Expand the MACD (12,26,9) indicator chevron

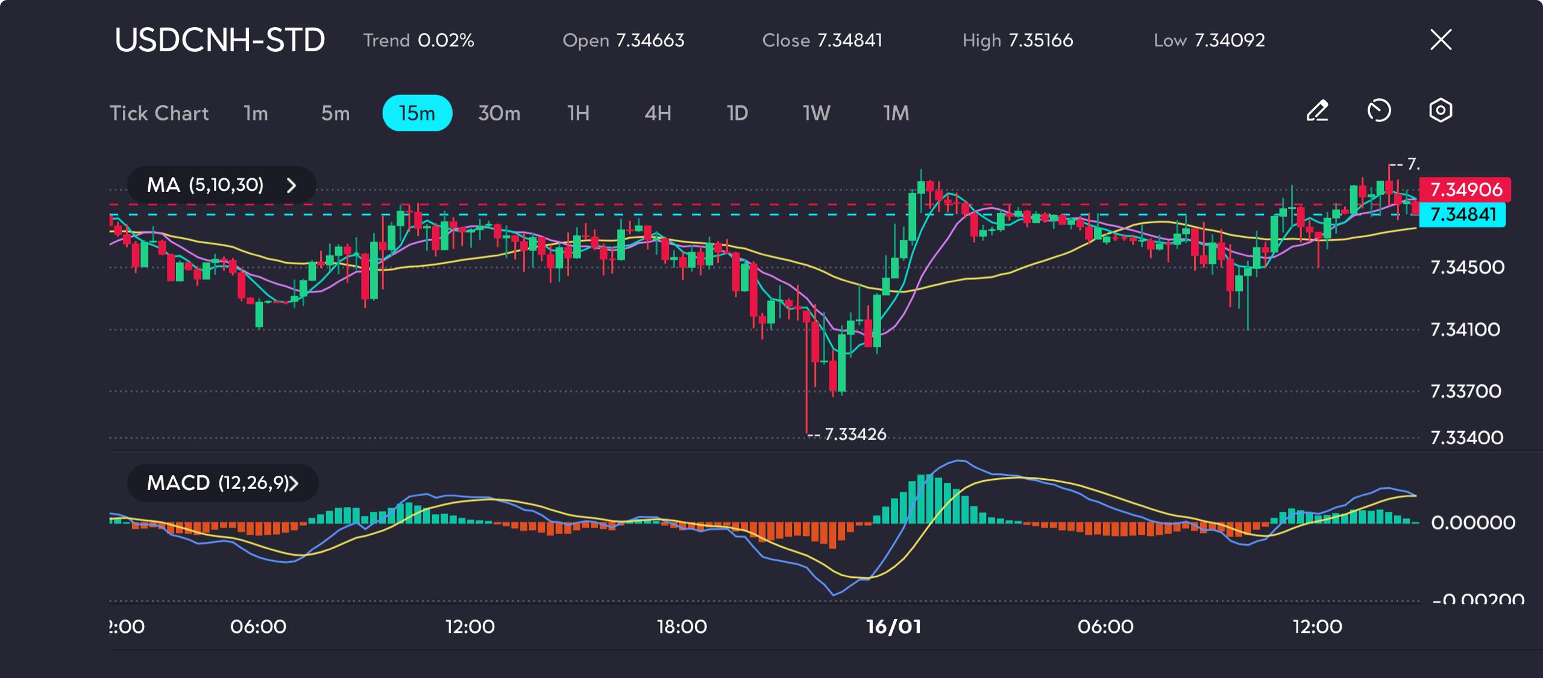[294, 484]
